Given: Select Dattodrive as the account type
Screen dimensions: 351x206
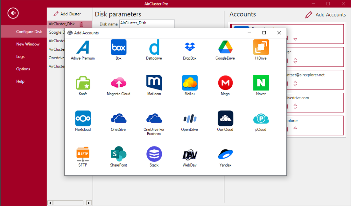Looking at the screenshot, I should click(x=154, y=50).
